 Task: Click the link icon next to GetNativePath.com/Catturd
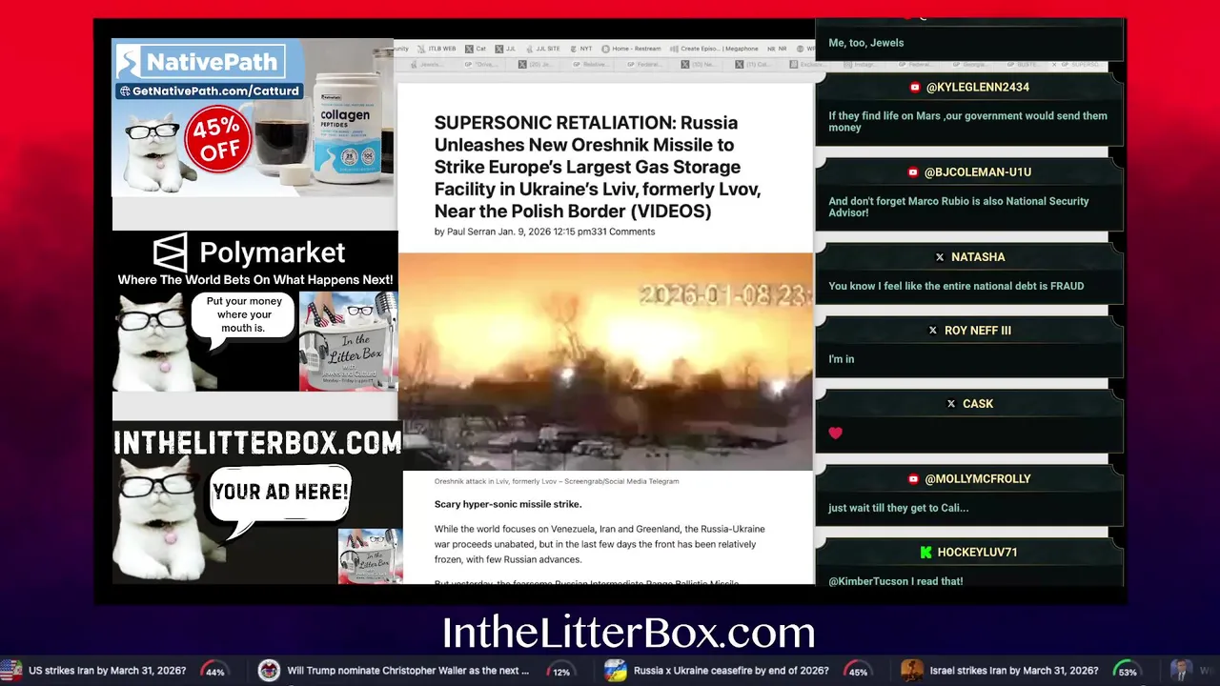pyautogui.click(x=124, y=91)
